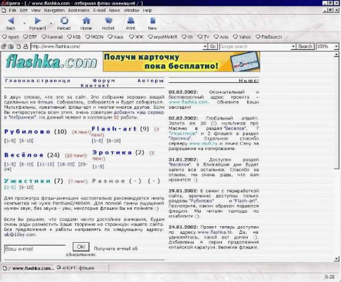Click the URL address field
Screen dimensions: 341x282
117,46
